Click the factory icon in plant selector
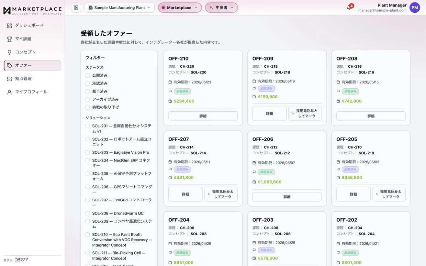This screenshot has height=266, width=426. pyautogui.click(x=90, y=7)
